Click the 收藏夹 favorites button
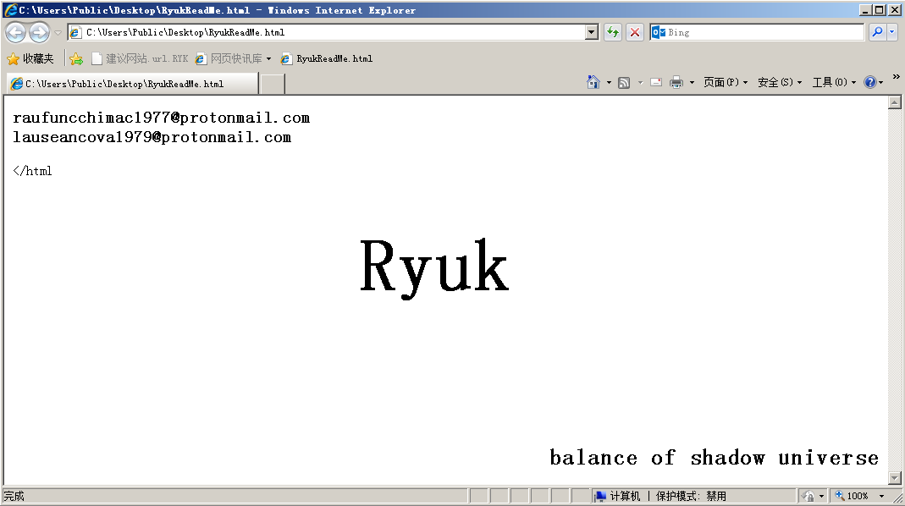This screenshot has width=905, height=506. point(30,59)
